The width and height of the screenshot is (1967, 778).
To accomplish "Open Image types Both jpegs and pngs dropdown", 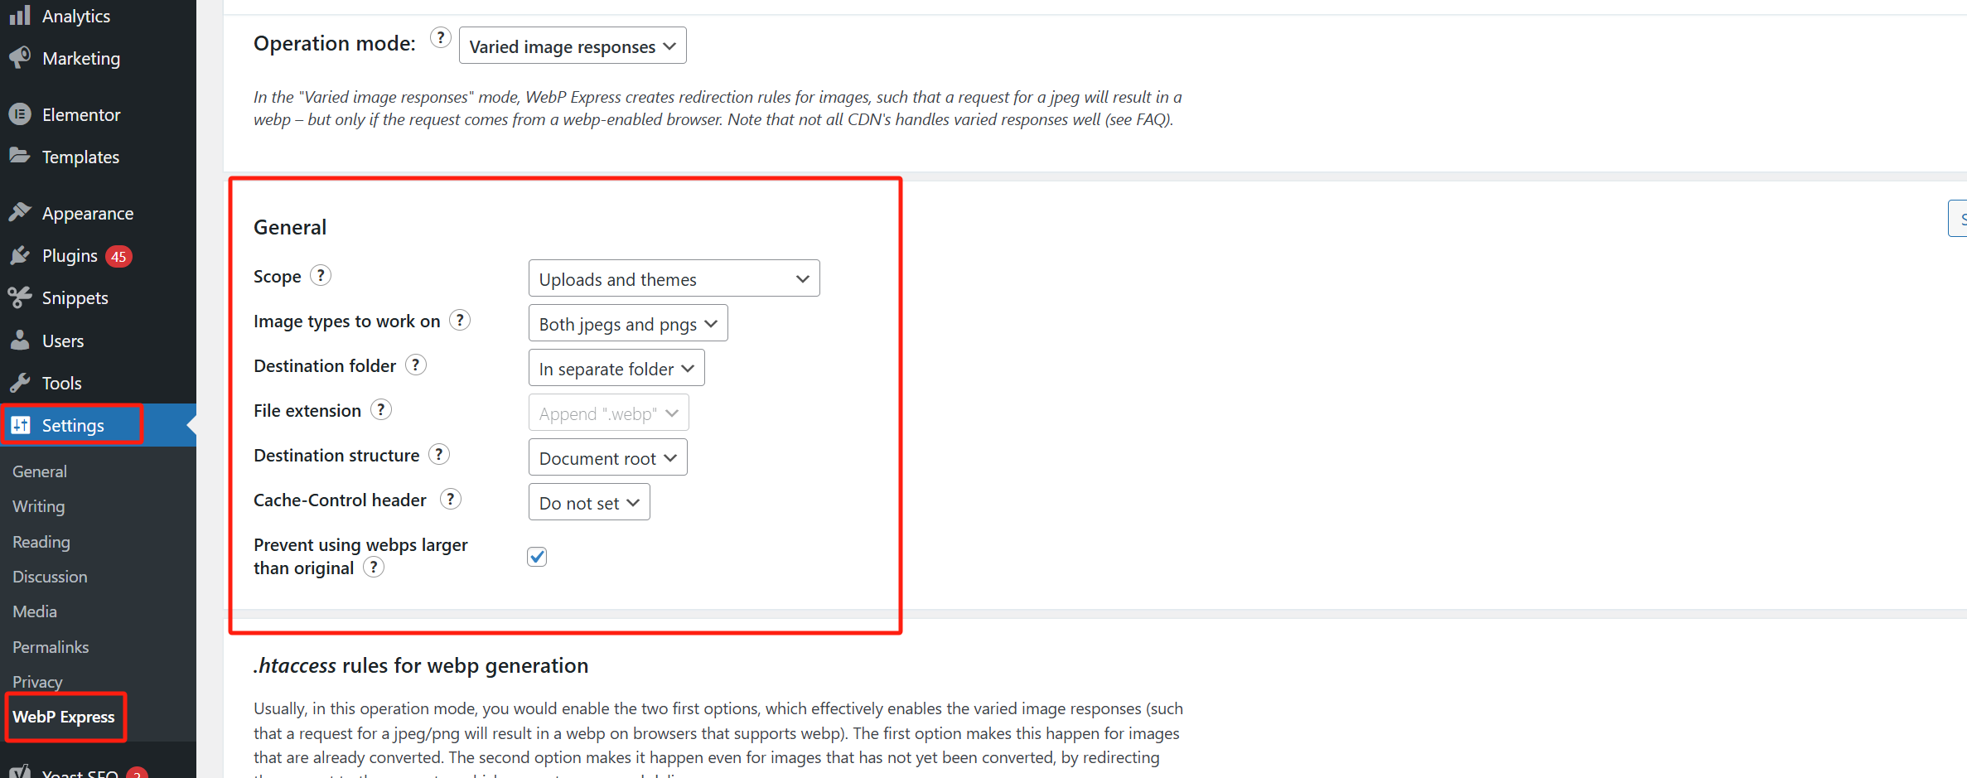I will coord(627,324).
